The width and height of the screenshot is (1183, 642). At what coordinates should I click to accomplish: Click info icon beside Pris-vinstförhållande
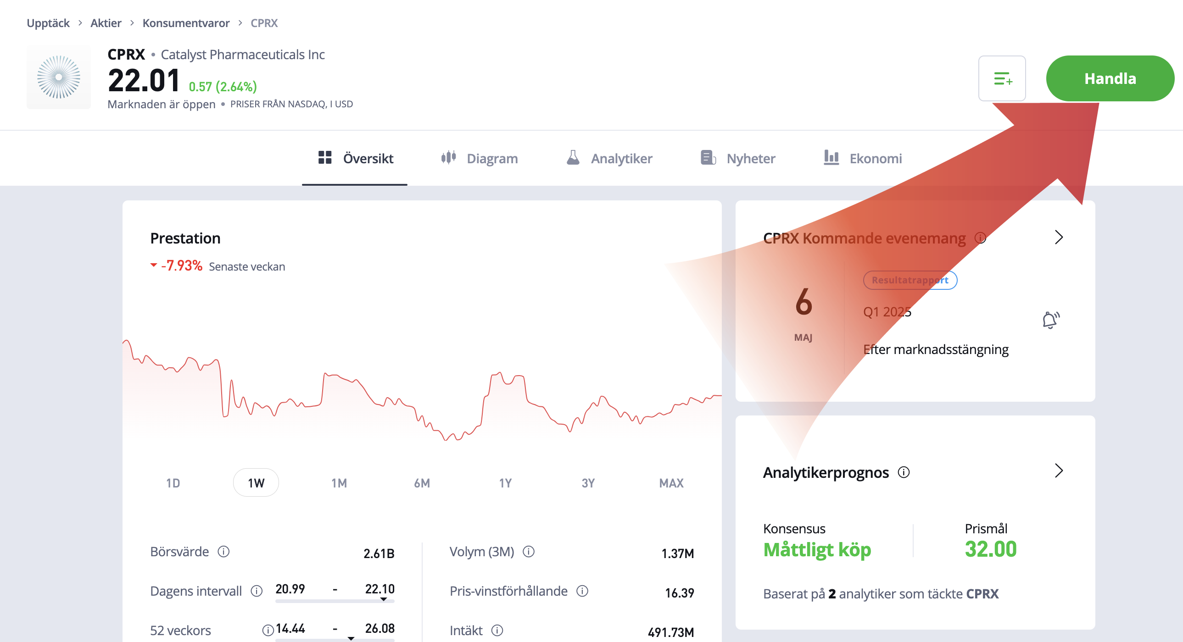582,591
